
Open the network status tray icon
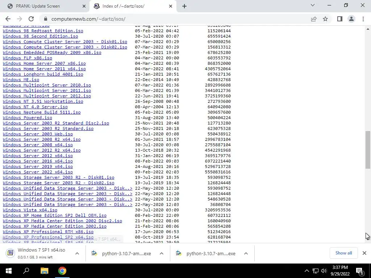[316, 271]
